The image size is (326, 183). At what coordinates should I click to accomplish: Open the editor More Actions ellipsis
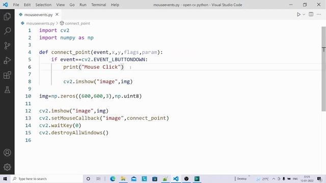click(319, 14)
